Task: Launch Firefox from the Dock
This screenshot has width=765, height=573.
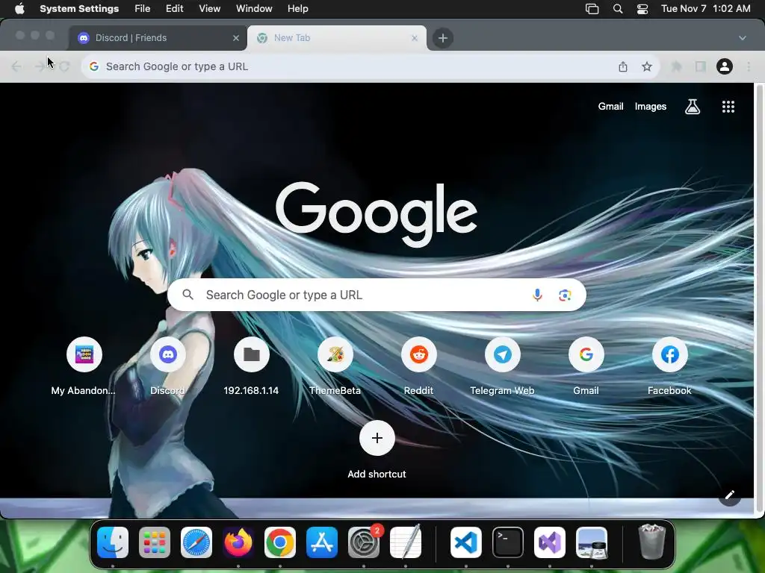Action: (x=238, y=542)
